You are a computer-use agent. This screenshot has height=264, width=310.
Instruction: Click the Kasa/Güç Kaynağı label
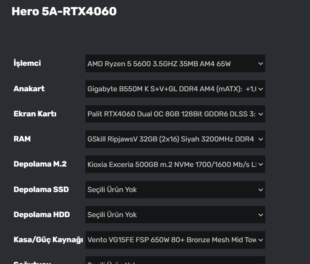click(48, 240)
